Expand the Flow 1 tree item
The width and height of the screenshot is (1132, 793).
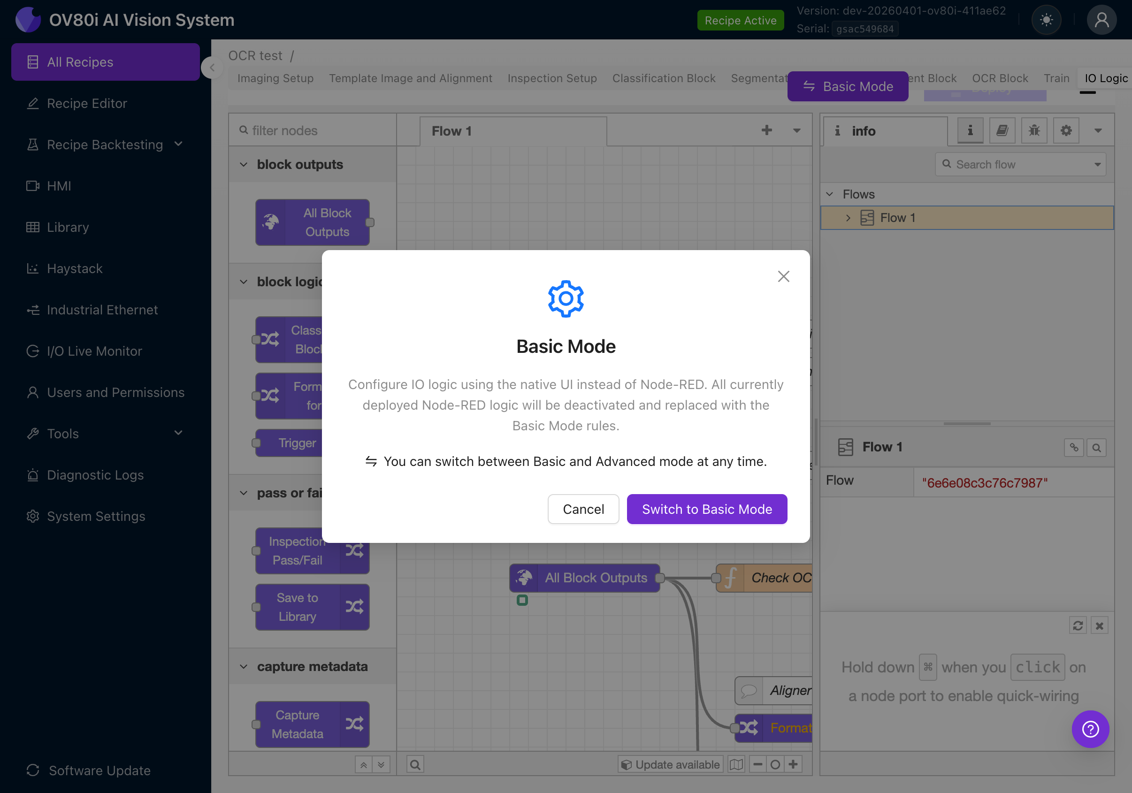pos(848,218)
